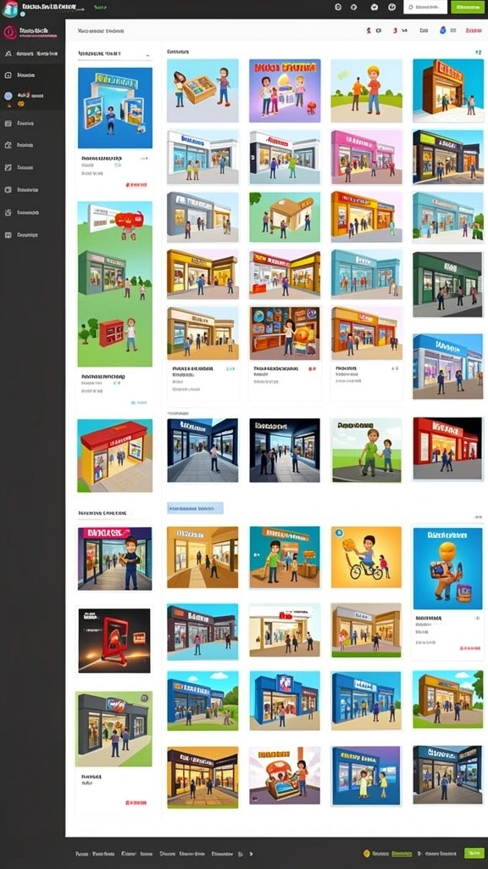Open the tall green thumbnail with the red robot
The width and height of the screenshot is (488, 869).
click(114, 283)
